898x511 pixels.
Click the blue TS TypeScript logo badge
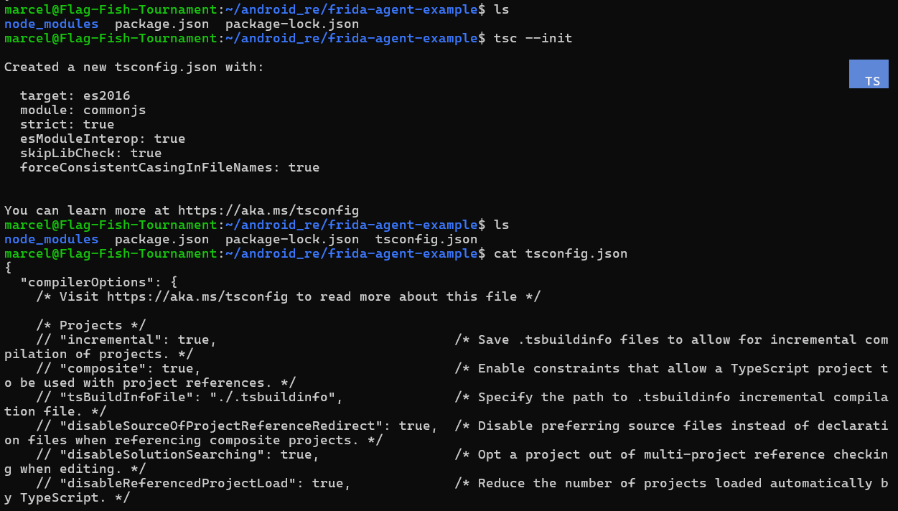click(868, 74)
